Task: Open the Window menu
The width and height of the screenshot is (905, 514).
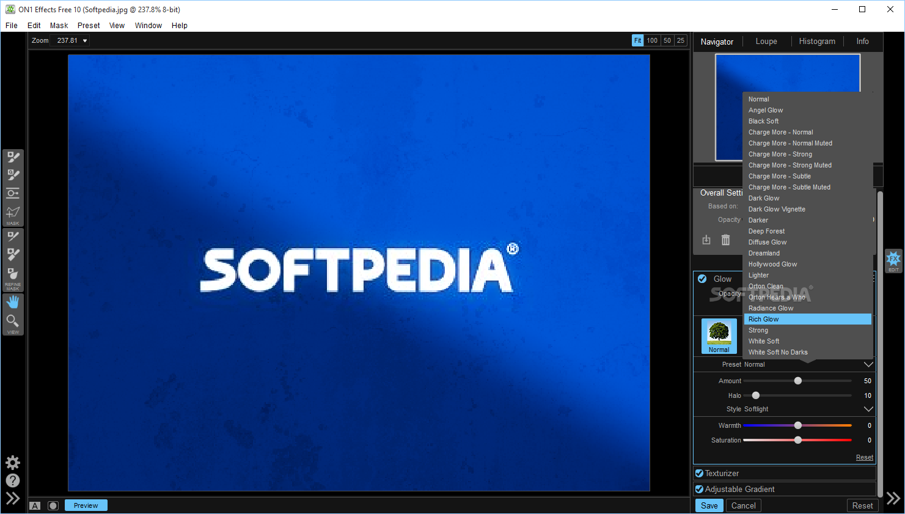Action: [x=148, y=26]
